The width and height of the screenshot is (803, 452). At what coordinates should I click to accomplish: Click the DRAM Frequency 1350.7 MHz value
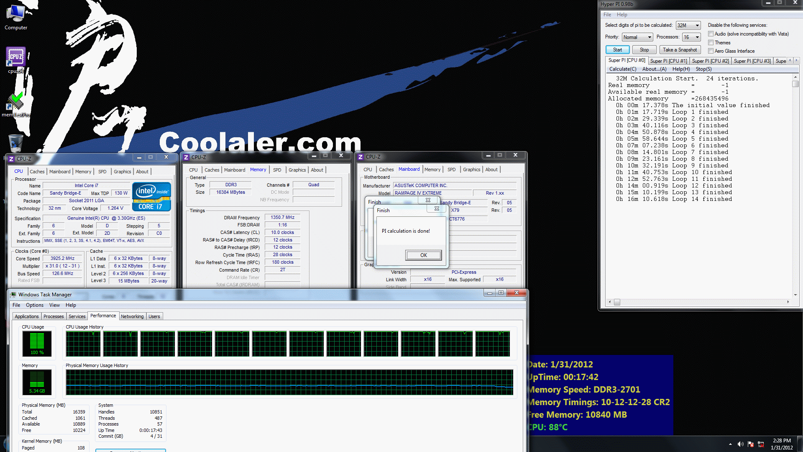[x=282, y=218]
